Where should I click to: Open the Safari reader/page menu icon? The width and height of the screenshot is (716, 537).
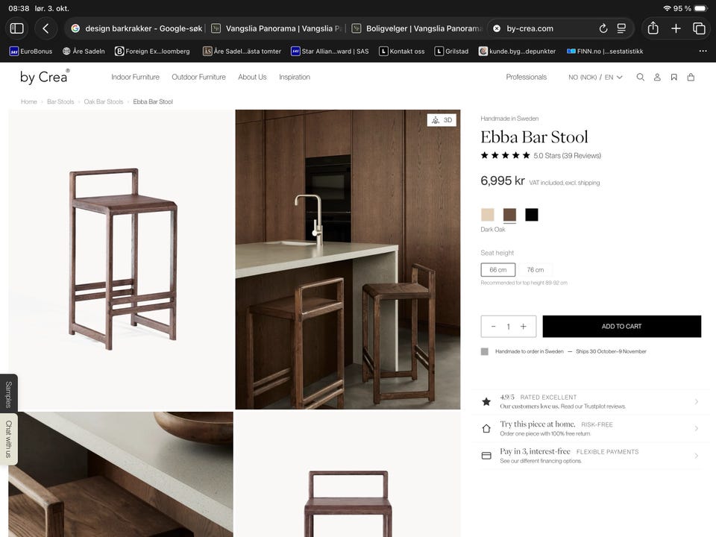coord(621,28)
